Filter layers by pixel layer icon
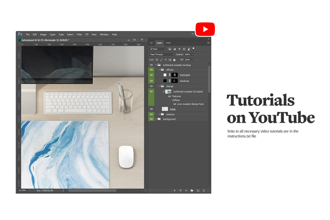330x220 pixels. [x=170, y=49]
